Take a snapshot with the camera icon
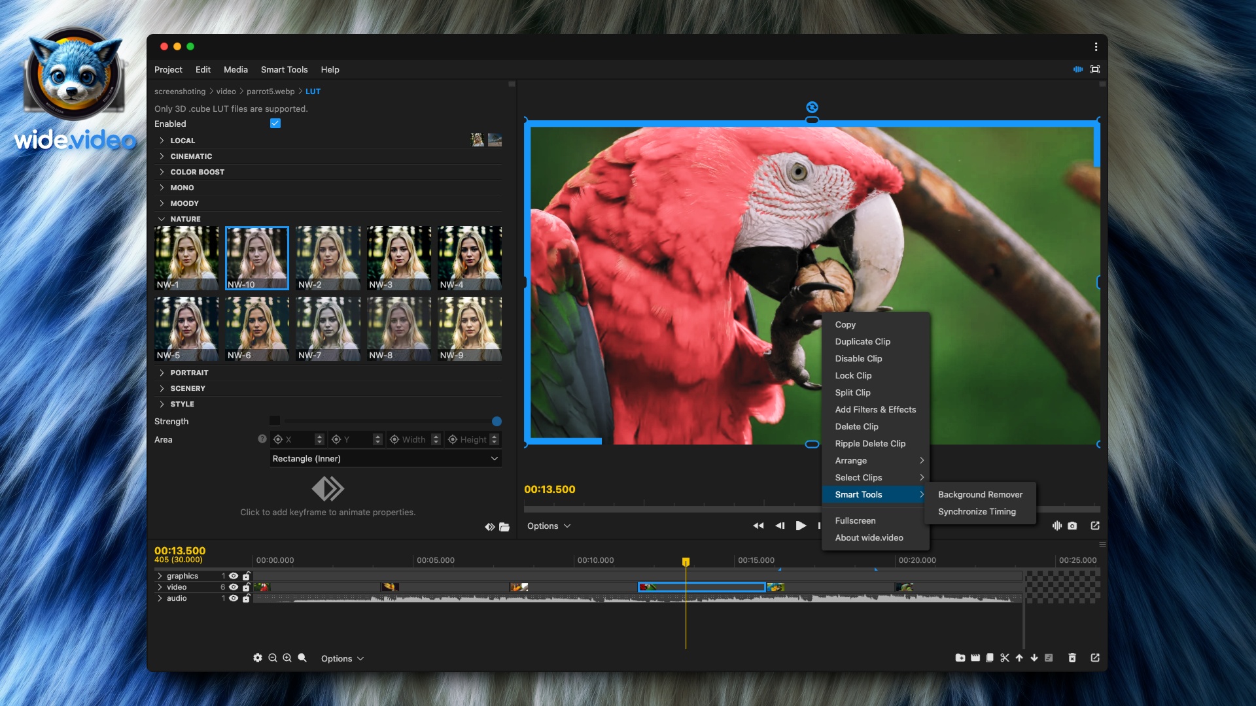1256x706 pixels. [x=1072, y=526]
